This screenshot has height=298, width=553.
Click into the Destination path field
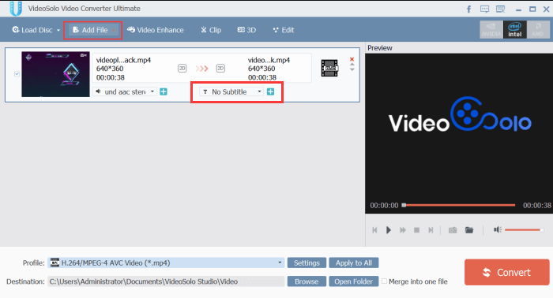coord(166,281)
